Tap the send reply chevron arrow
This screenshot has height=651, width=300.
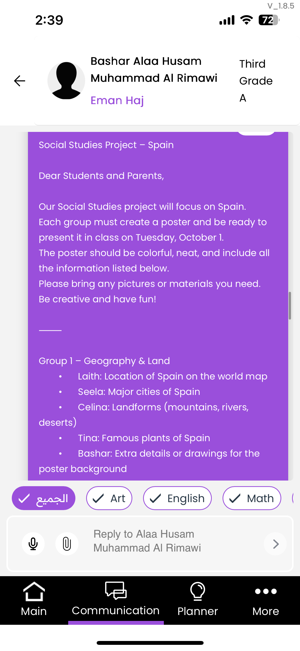point(275,544)
